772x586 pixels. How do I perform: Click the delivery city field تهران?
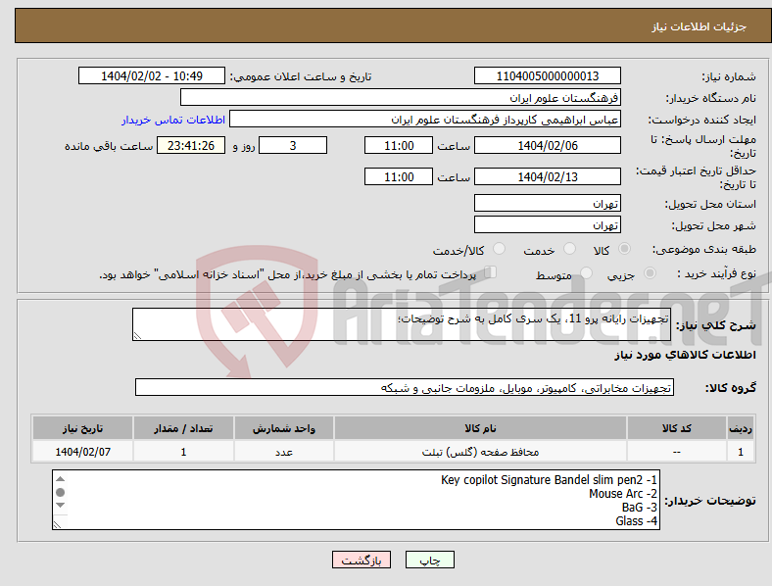pos(547,224)
